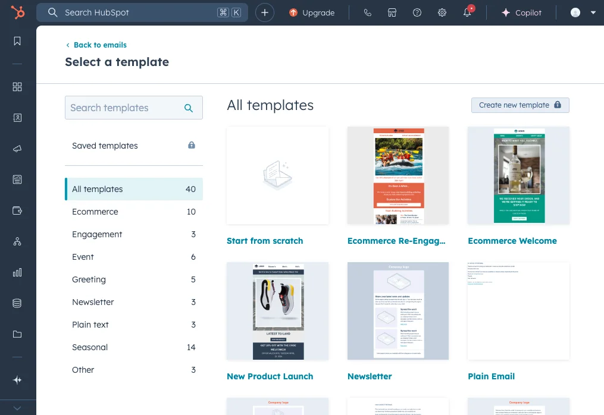
Task: Expand the sidebar with bottom chevron
Action: (17, 408)
